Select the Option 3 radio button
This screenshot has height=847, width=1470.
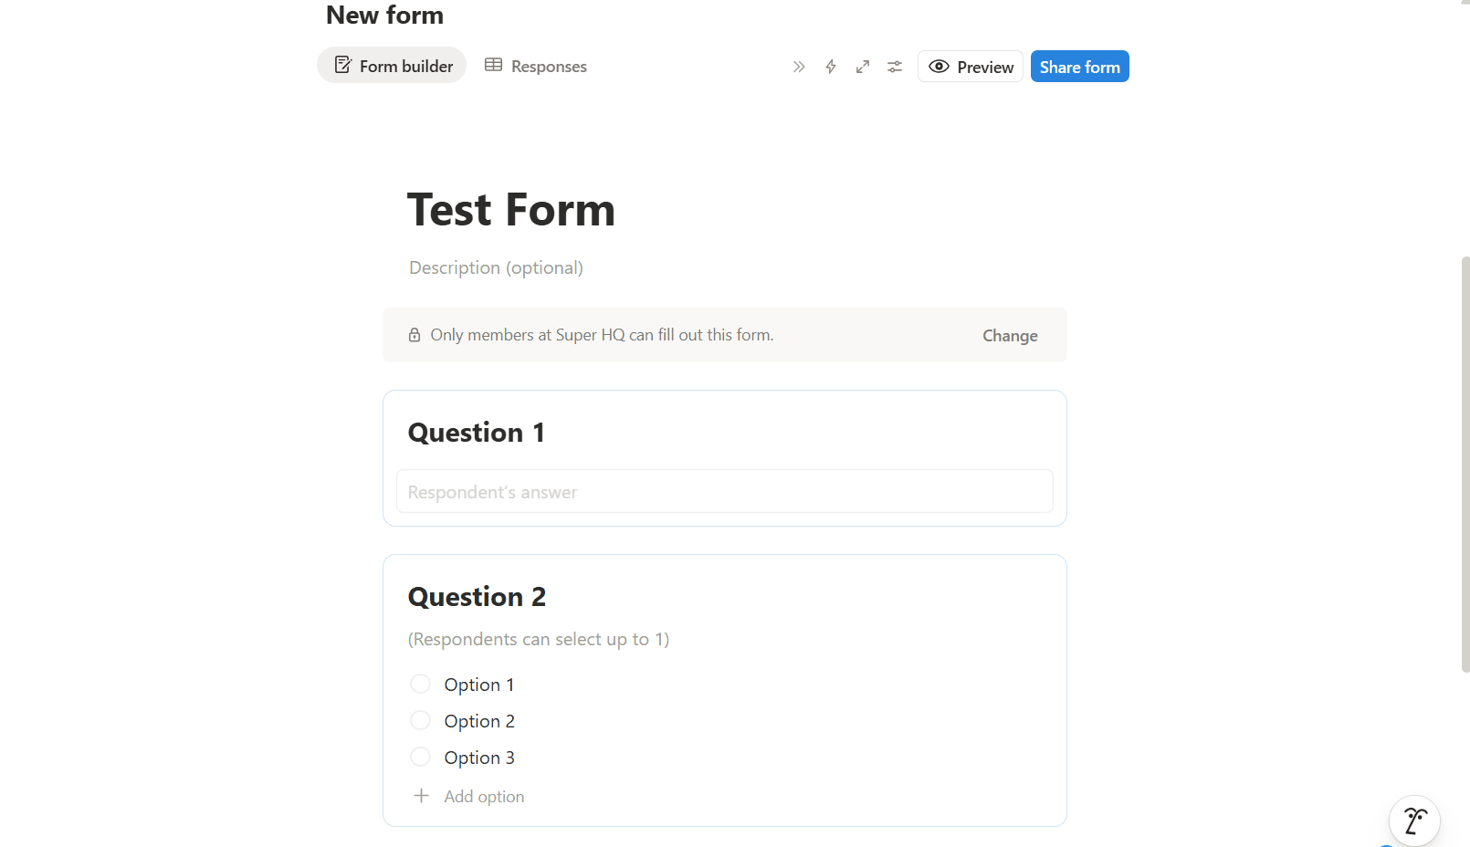point(420,757)
